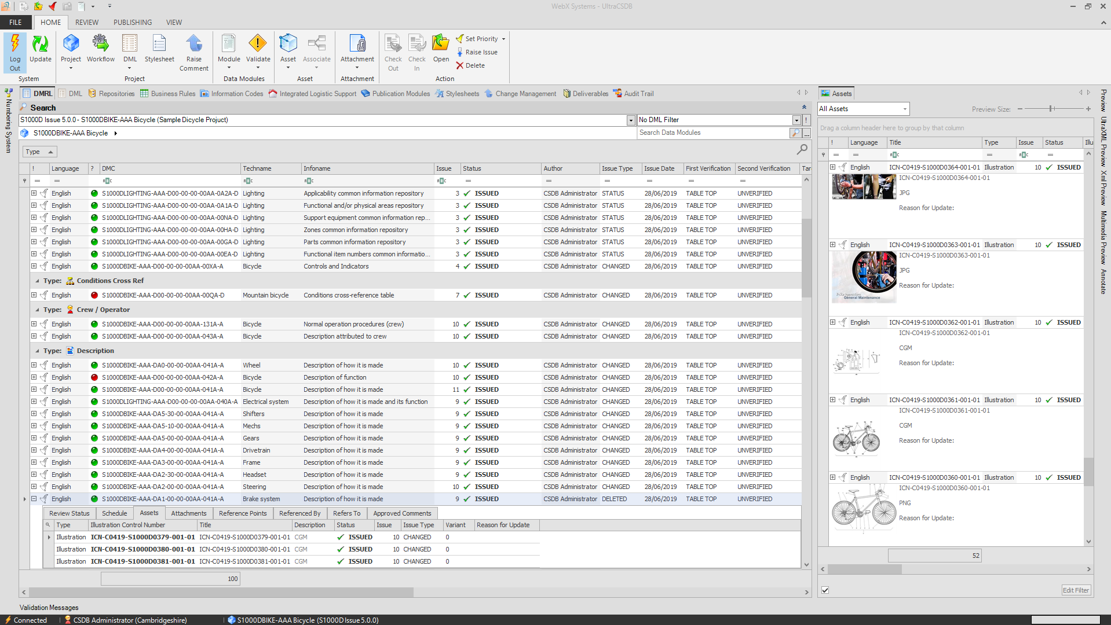The height and width of the screenshot is (625, 1111).
Task: Click the Module document icon
Action: [x=229, y=43]
